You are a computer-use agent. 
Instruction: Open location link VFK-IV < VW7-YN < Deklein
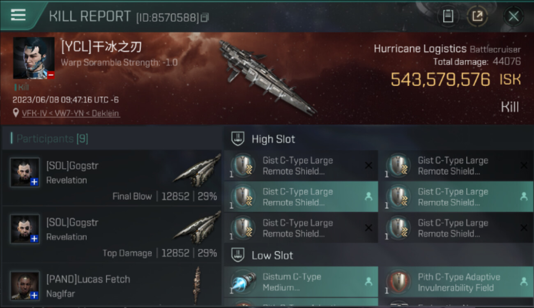click(x=71, y=113)
